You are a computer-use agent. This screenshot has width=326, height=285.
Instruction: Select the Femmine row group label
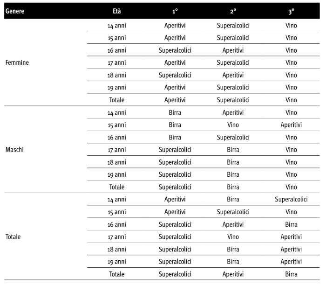17,63
